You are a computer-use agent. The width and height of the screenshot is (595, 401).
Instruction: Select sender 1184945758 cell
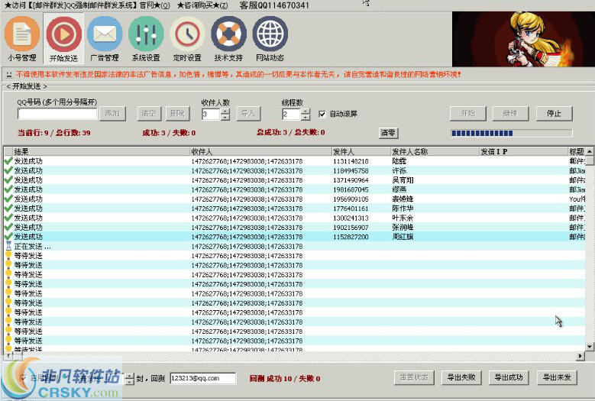(x=351, y=171)
